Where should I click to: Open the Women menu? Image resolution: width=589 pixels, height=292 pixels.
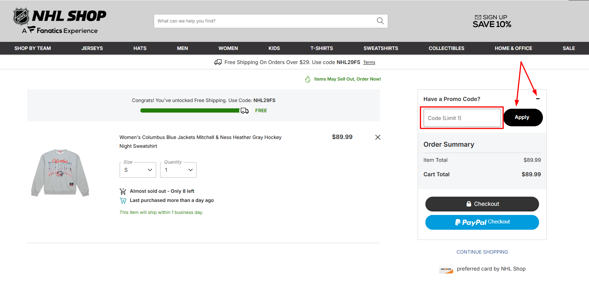228,48
